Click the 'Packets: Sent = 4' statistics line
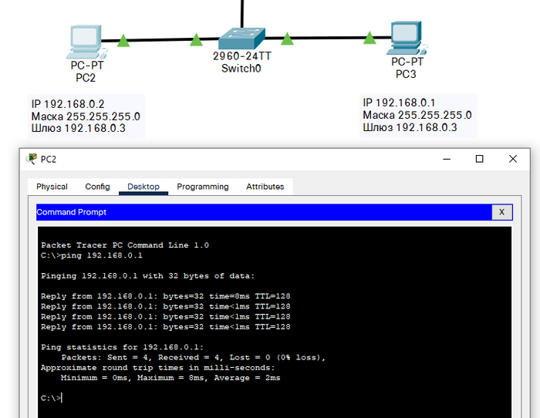The image size is (540, 418). coord(194,357)
